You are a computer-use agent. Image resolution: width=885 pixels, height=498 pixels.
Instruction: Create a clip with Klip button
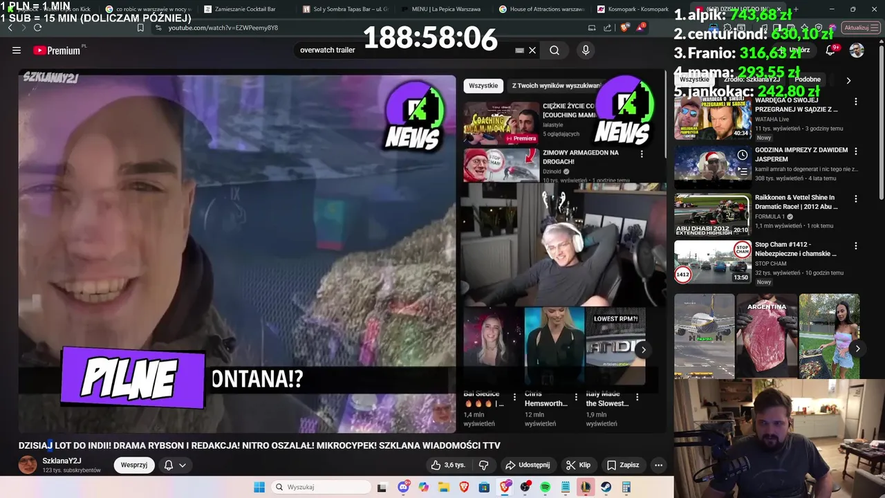click(x=578, y=465)
